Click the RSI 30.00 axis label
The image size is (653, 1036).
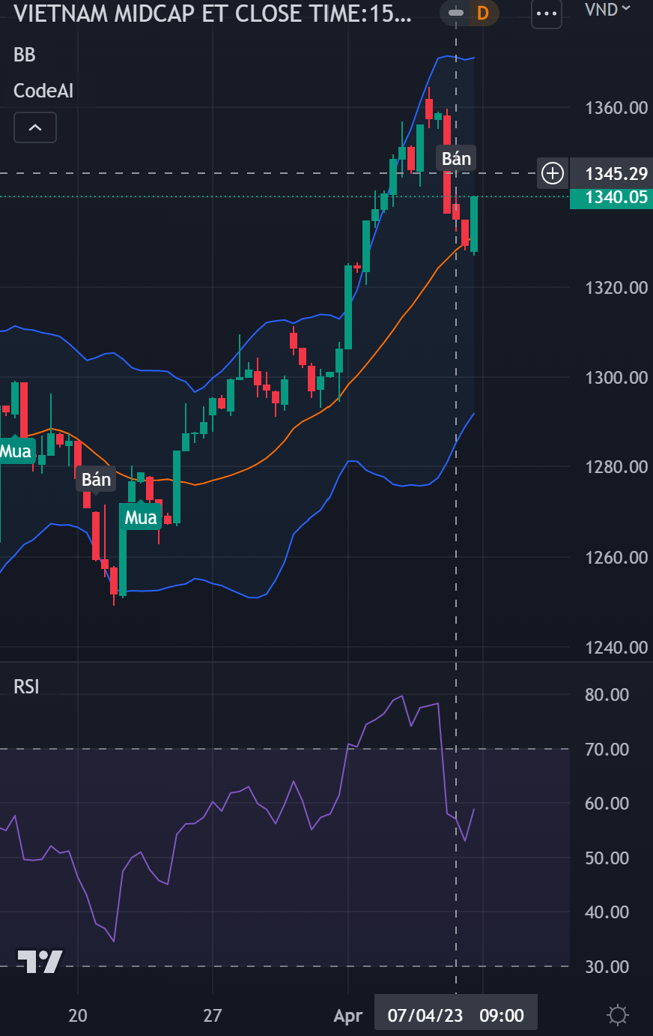607,967
